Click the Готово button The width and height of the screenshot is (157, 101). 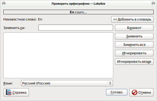117,92
